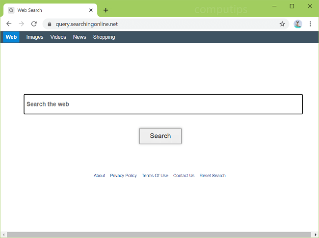The width and height of the screenshot is (319, 238).
Task: Focus the 'Search the web' input box
Action: click(163, 104)
